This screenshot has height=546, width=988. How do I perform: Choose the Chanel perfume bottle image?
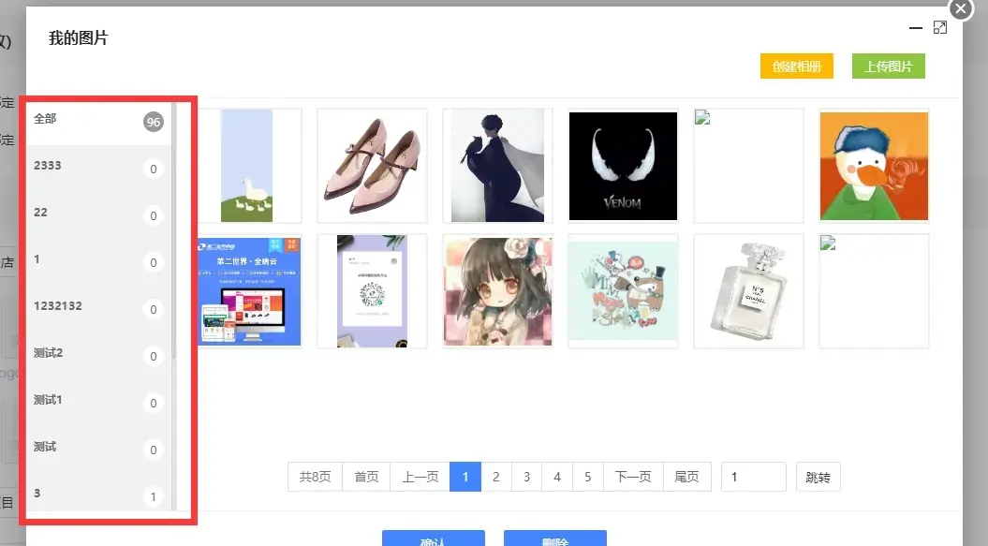coord(748,290)
